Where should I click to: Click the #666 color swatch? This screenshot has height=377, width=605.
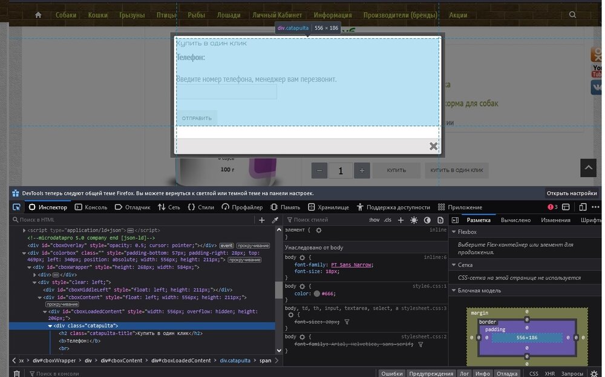[316, 293]
